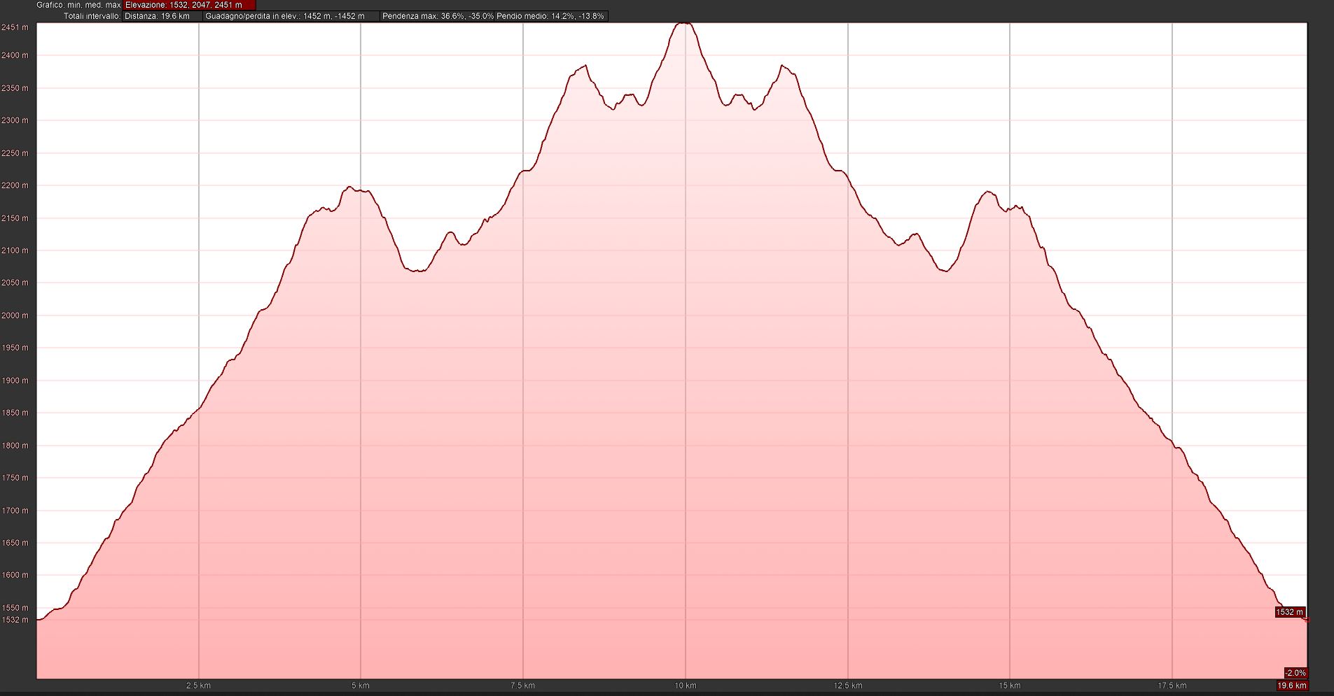The image size is (1334, 696).
Task: Click the 10 km label on distance axis
Action: [x=686, y=686]
